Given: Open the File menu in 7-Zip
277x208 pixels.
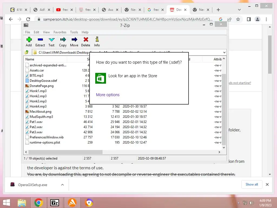Looking at the screenshot, I should pyautogui.click(x=28, y=32).
